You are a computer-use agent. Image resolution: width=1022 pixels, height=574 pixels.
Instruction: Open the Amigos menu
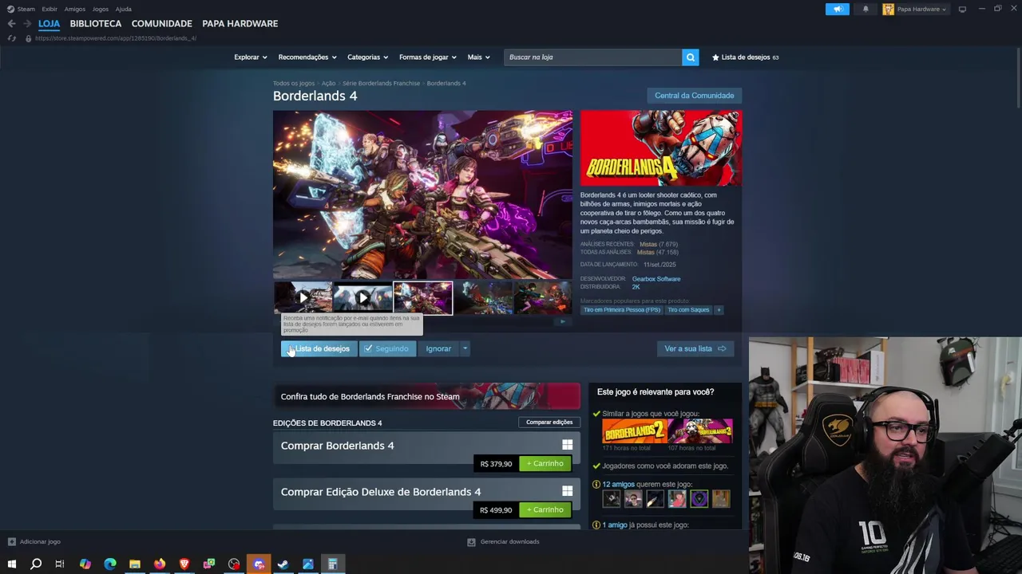tap(75, 9)
